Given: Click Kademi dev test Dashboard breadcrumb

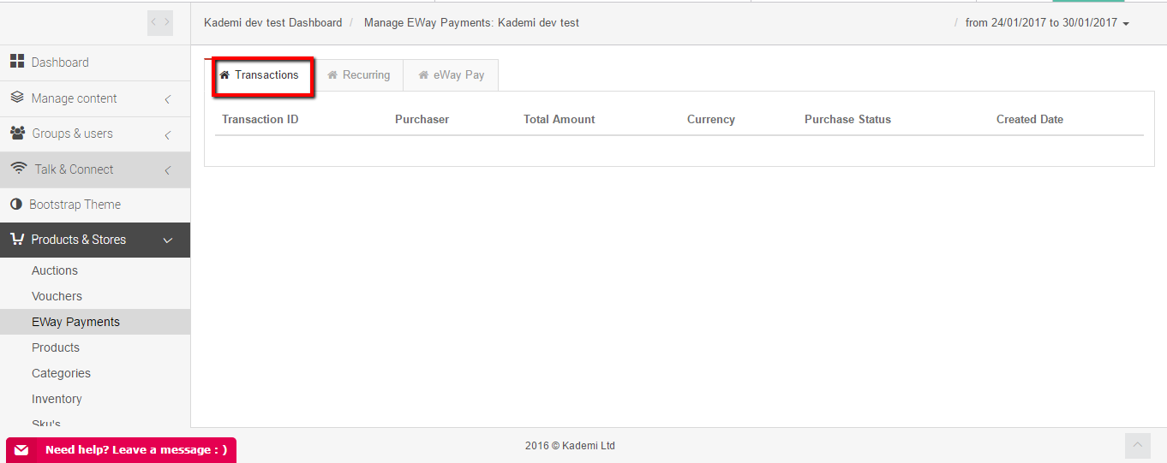Looking at the screenshot, I should tap(272, 23).
